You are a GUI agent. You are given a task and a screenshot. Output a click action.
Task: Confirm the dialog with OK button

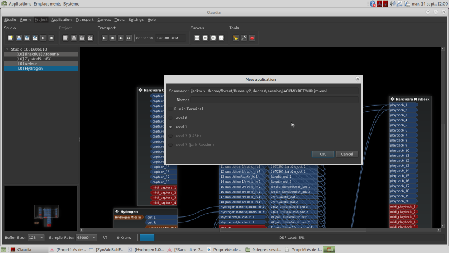(323, 154)
